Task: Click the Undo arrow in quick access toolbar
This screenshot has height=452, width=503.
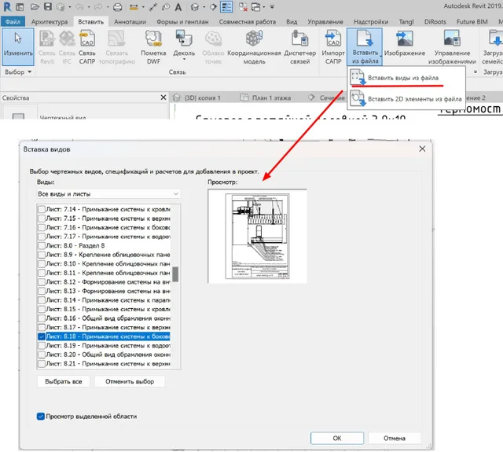Action: click(x=79, y=7)
